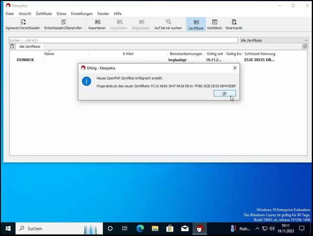The height and width of the screenshot is (236, 313).
Task: Open the Notizblock view
Action: pyautogui.click(x=215, y=24)
